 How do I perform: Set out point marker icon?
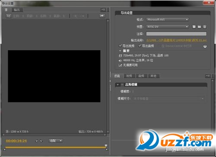click(x=41, y=141)
